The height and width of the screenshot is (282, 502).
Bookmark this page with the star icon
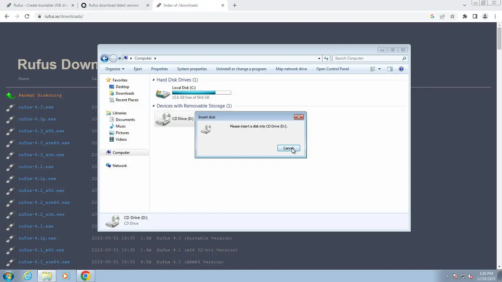[x=452, y=16]
